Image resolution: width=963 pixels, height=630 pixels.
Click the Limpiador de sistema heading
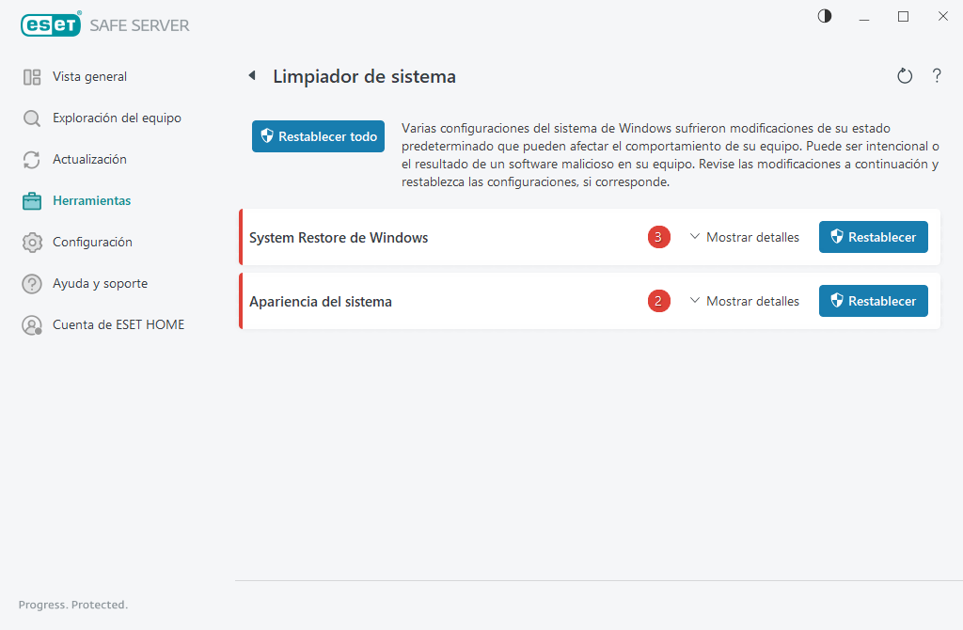point(364,76)
